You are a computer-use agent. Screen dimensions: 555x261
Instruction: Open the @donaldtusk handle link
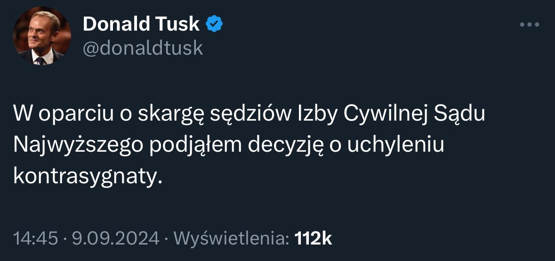tap(143, 48)
